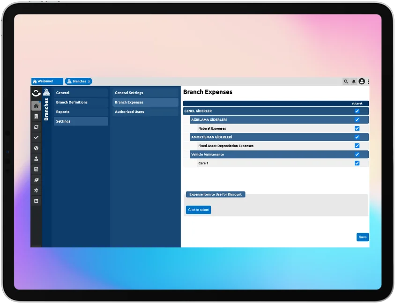
Task: Disable the Care 1 checkbox
Action: point(357,163)
